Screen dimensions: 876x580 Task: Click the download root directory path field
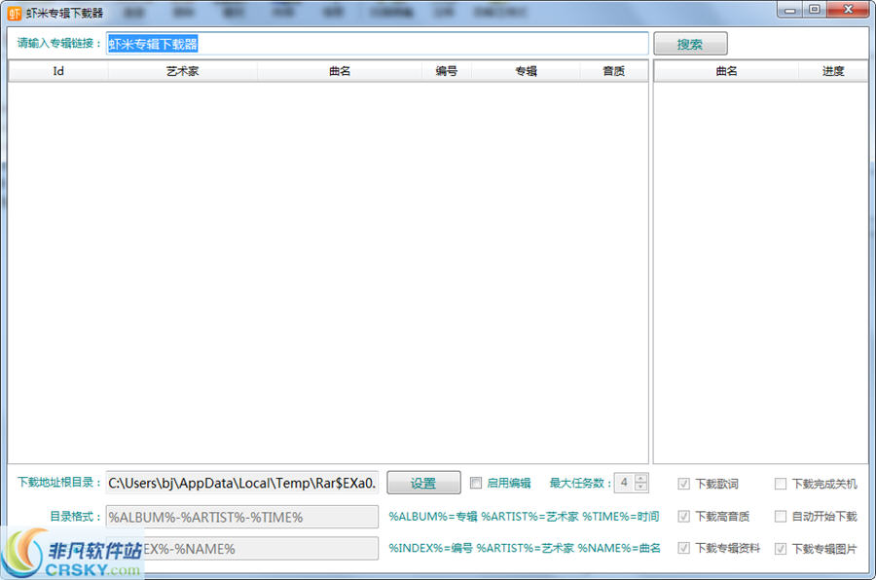point(242,483)
